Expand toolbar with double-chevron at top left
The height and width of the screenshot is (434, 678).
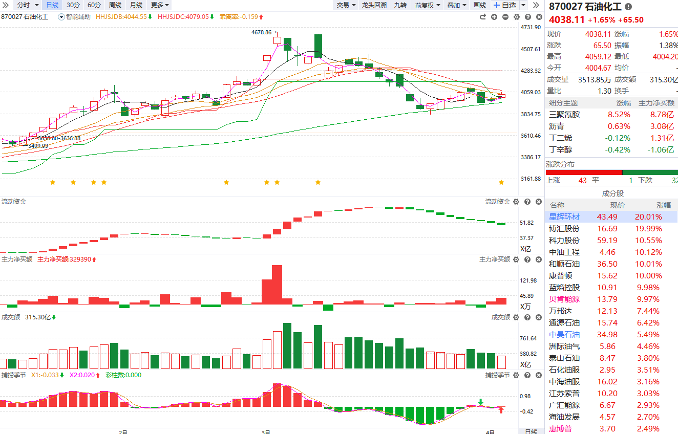[x=5, y=5]
